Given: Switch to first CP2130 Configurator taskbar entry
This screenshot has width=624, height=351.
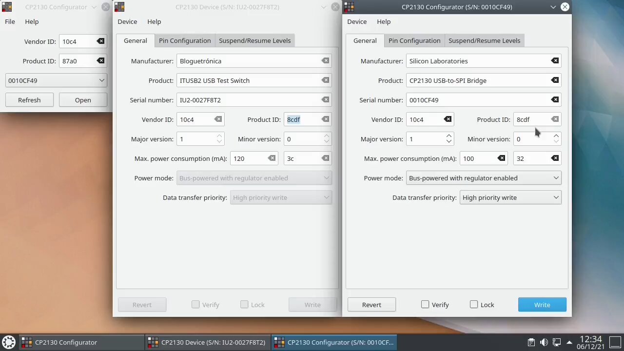Looking at the screenshot, I should pyautogui.click(x=81, y=342).
